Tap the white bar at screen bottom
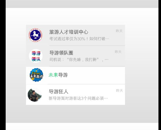This screenshot has height=130, width=161. (82, 126)
